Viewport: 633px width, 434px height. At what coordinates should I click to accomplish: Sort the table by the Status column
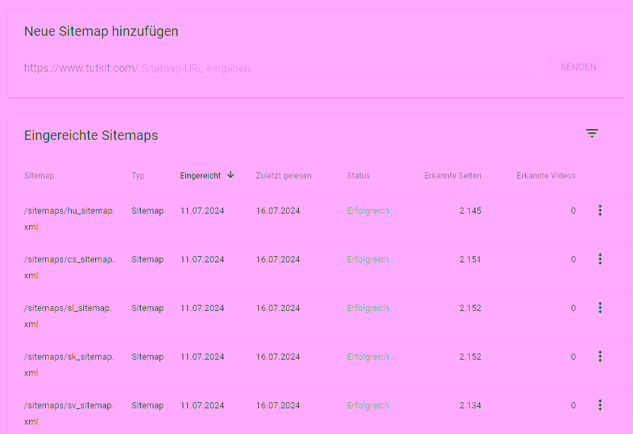[x=358, y=175]
